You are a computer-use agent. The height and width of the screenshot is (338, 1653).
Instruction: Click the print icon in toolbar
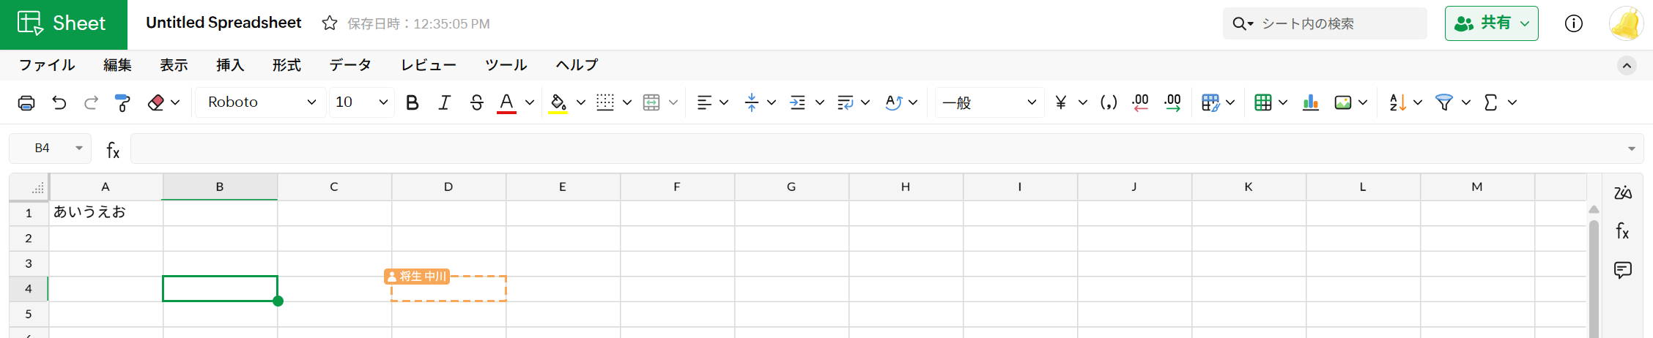click(x=26, y=102)
